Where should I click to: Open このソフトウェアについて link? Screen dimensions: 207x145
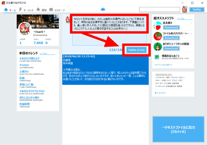point(163,75)
